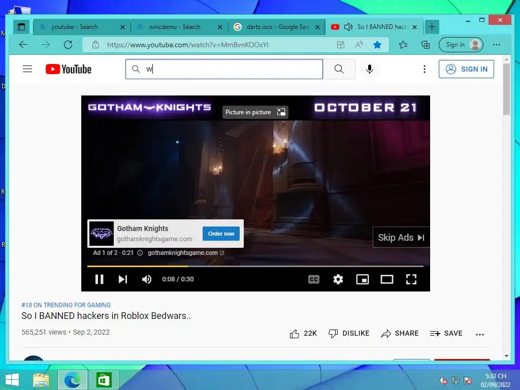This screenshot has width=520, height=390.
Task: Close the youtube - Search tab
Action: click(x=122, y=27)
